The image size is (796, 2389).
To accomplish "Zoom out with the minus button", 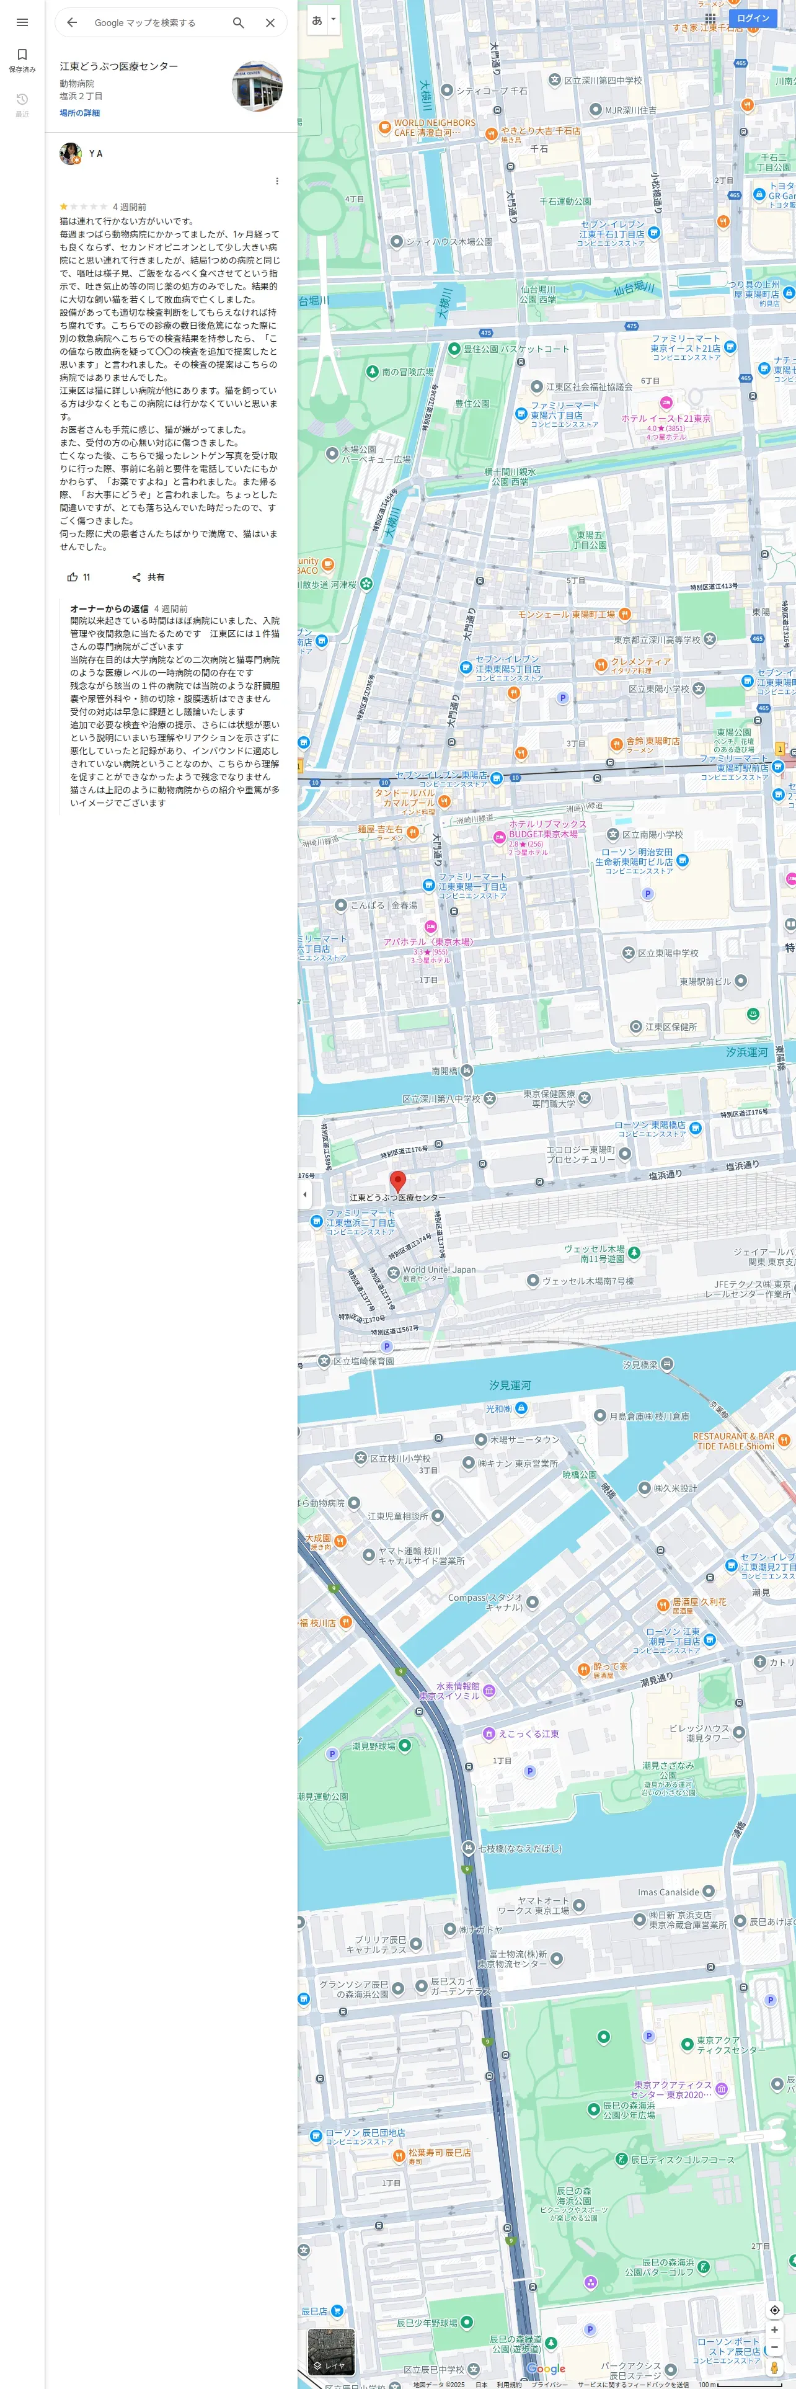I will 775,2346.
